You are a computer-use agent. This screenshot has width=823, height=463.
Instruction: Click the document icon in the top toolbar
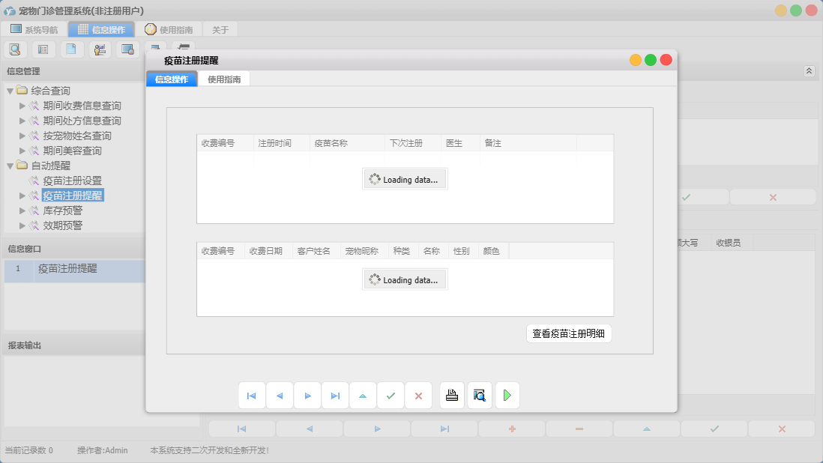pyautogui.click(x=71, y=48)
